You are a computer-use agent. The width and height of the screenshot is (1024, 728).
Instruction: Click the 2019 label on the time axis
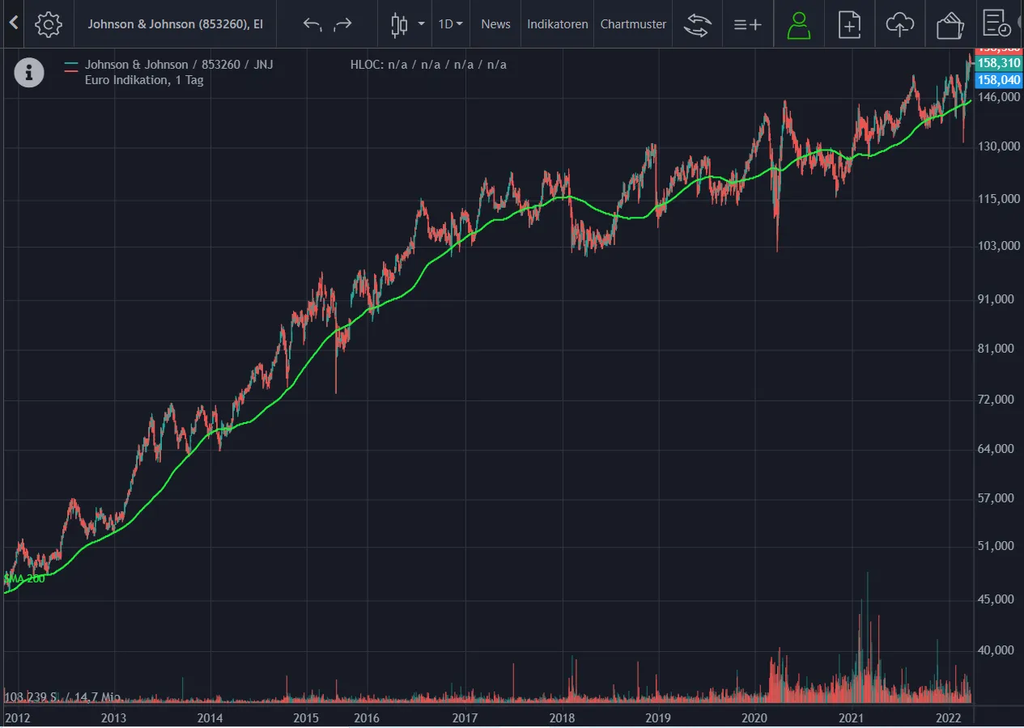click(658, 717)
